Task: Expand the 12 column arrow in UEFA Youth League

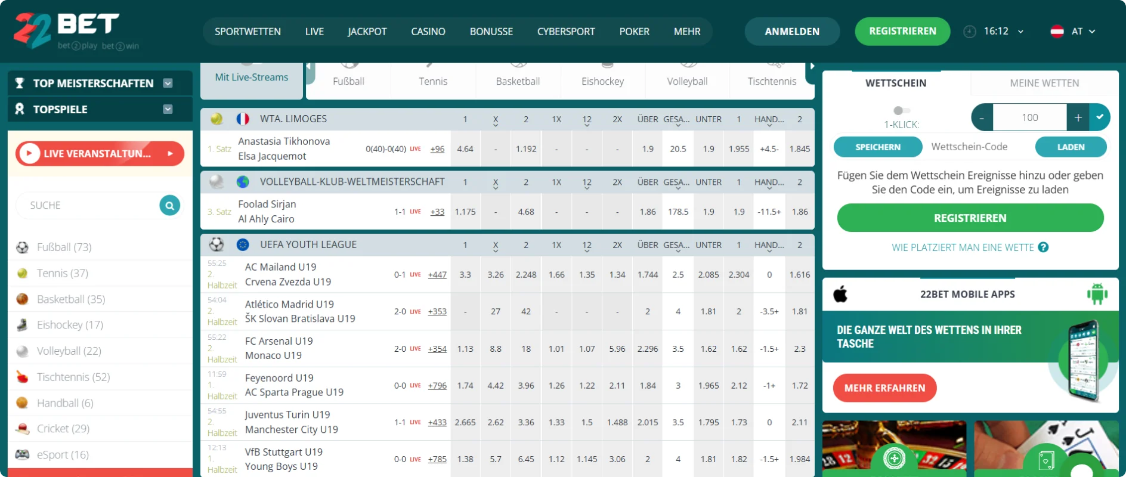Action: point(587,252)
